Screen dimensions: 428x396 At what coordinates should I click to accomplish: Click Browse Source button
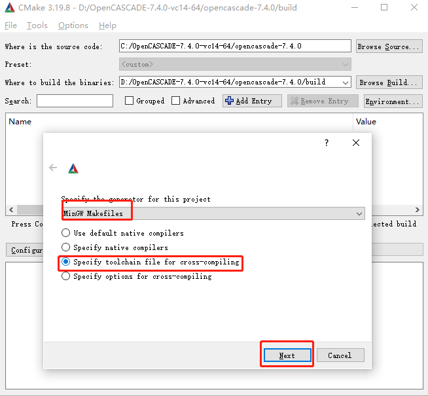(389, 46)
